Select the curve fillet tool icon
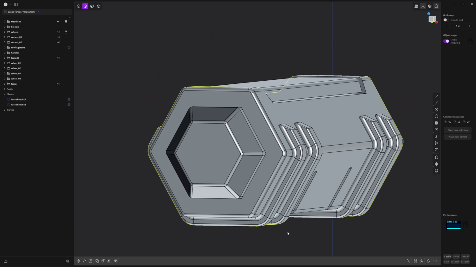This screenshot has height=267, width=476. [436, 150]
